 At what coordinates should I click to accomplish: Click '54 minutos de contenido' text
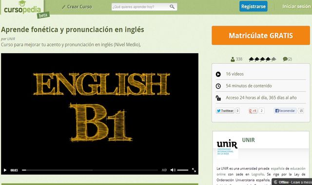[x=249, y=86]
